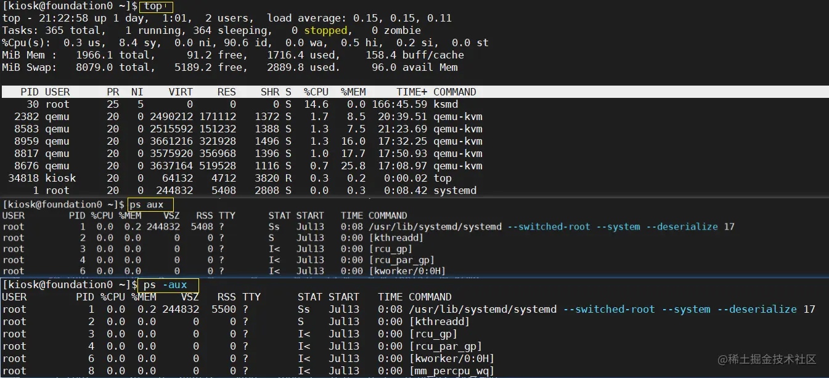Click '/usr/lib/systemd/systemd' path in ps -aux output
Image resolution: width=829 pixels, height=378 pixels.
(483, 309)
